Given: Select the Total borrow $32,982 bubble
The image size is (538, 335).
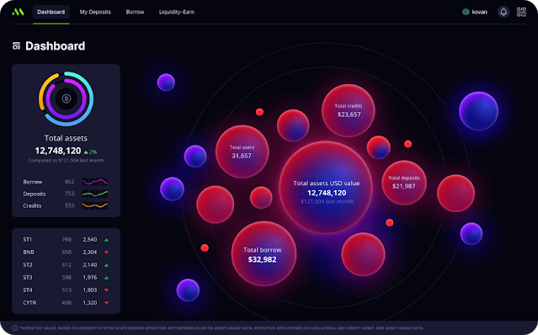Looking at the screenshot, I should (264, 253).
